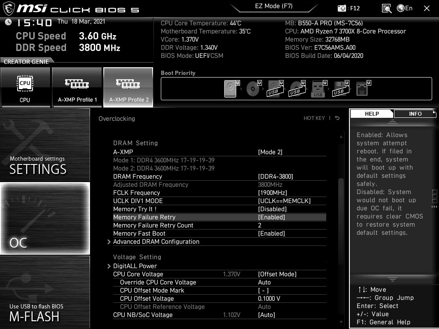This screenshot has height=329, width=439.
Task: Switch to the INFO tab
Action: point(415,114)
